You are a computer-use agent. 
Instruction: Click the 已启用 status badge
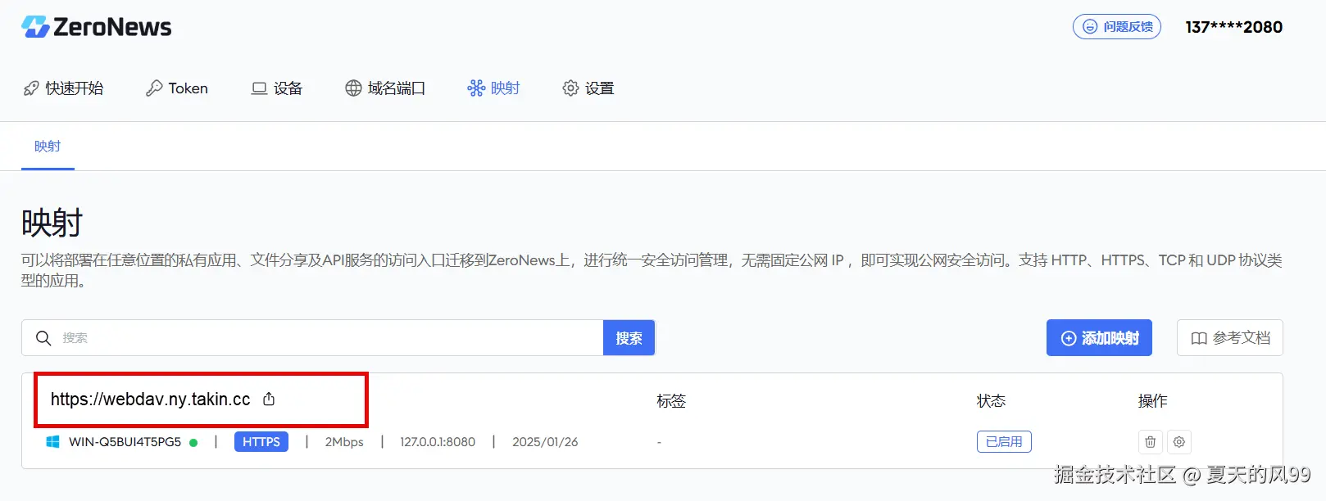coord(1004,442)
